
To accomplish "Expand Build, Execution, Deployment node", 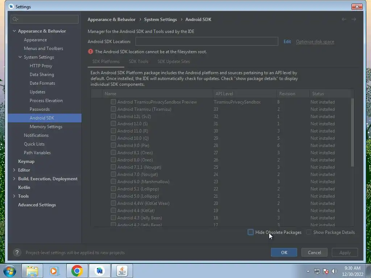I will pyautogui.click(x=14, y=179).
